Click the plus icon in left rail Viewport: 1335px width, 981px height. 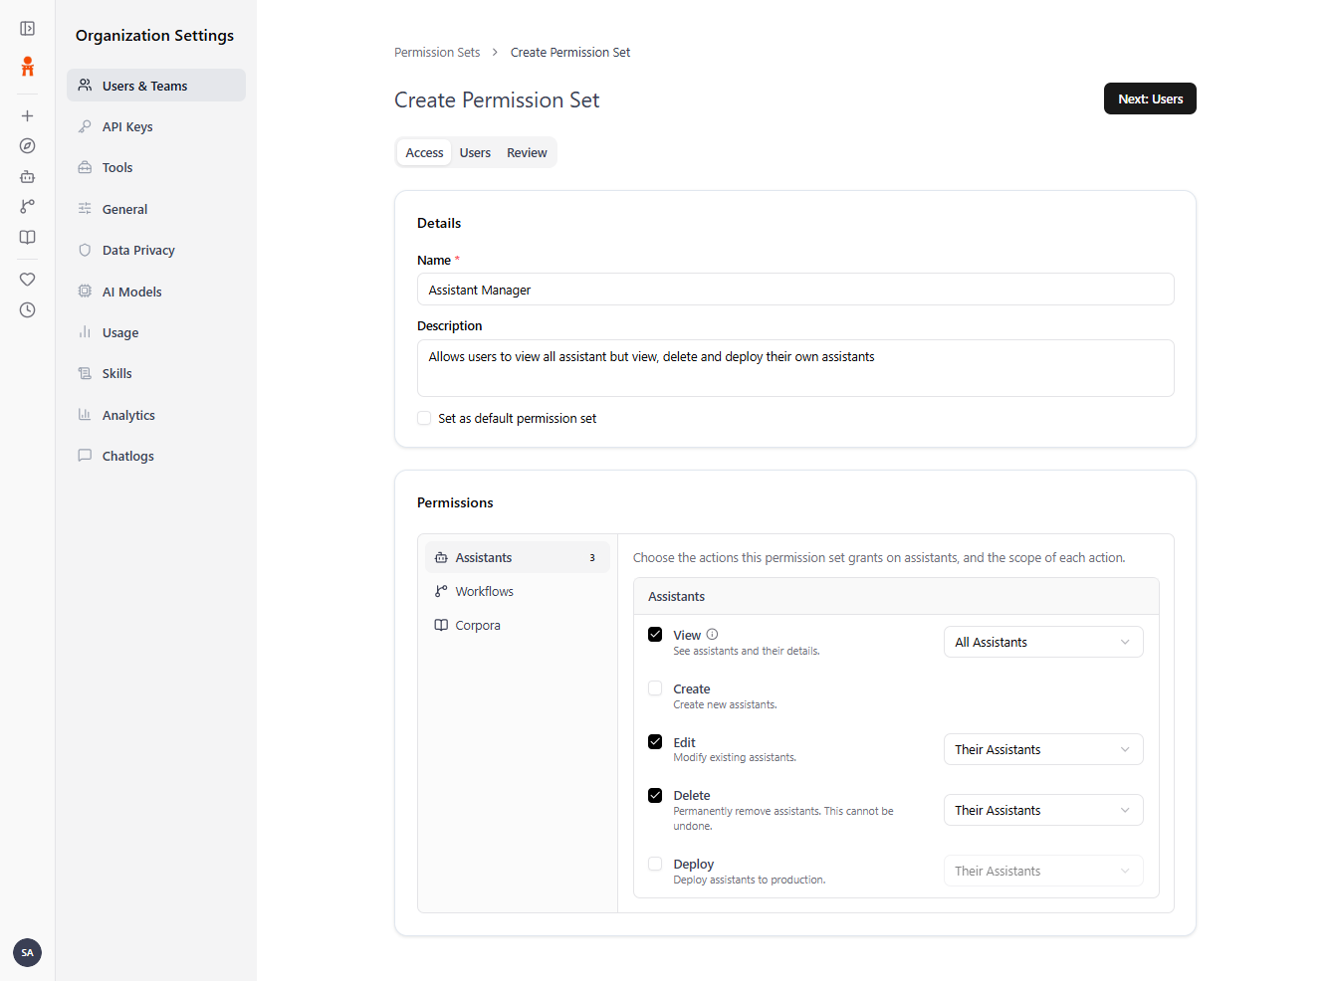coord(28,116)
